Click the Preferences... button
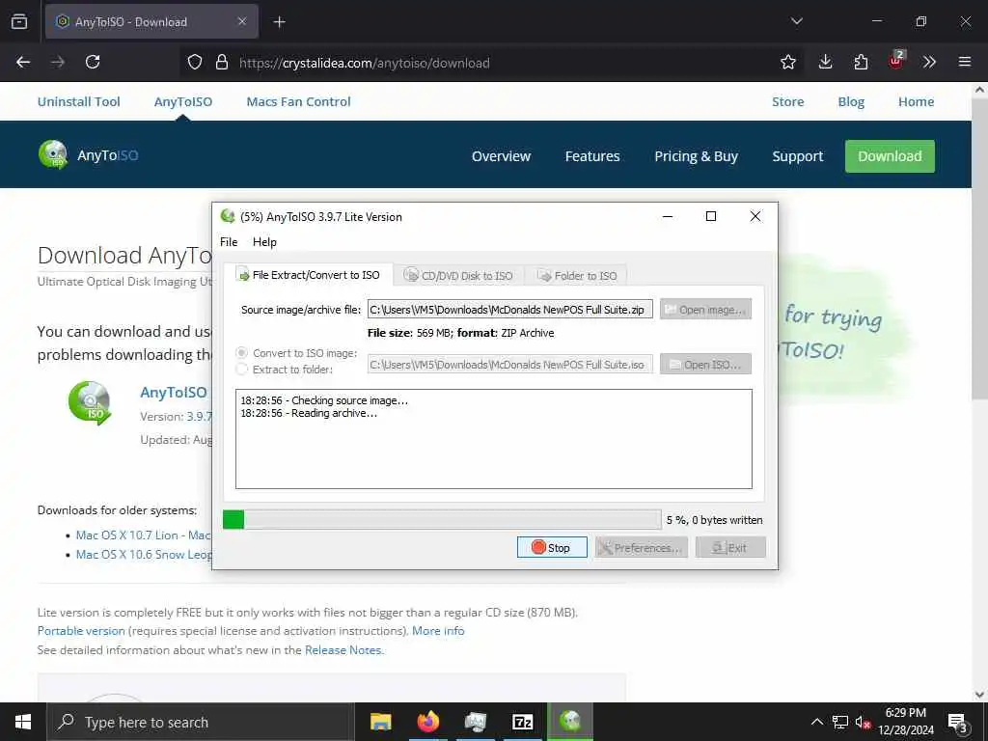 click(642, 548)
